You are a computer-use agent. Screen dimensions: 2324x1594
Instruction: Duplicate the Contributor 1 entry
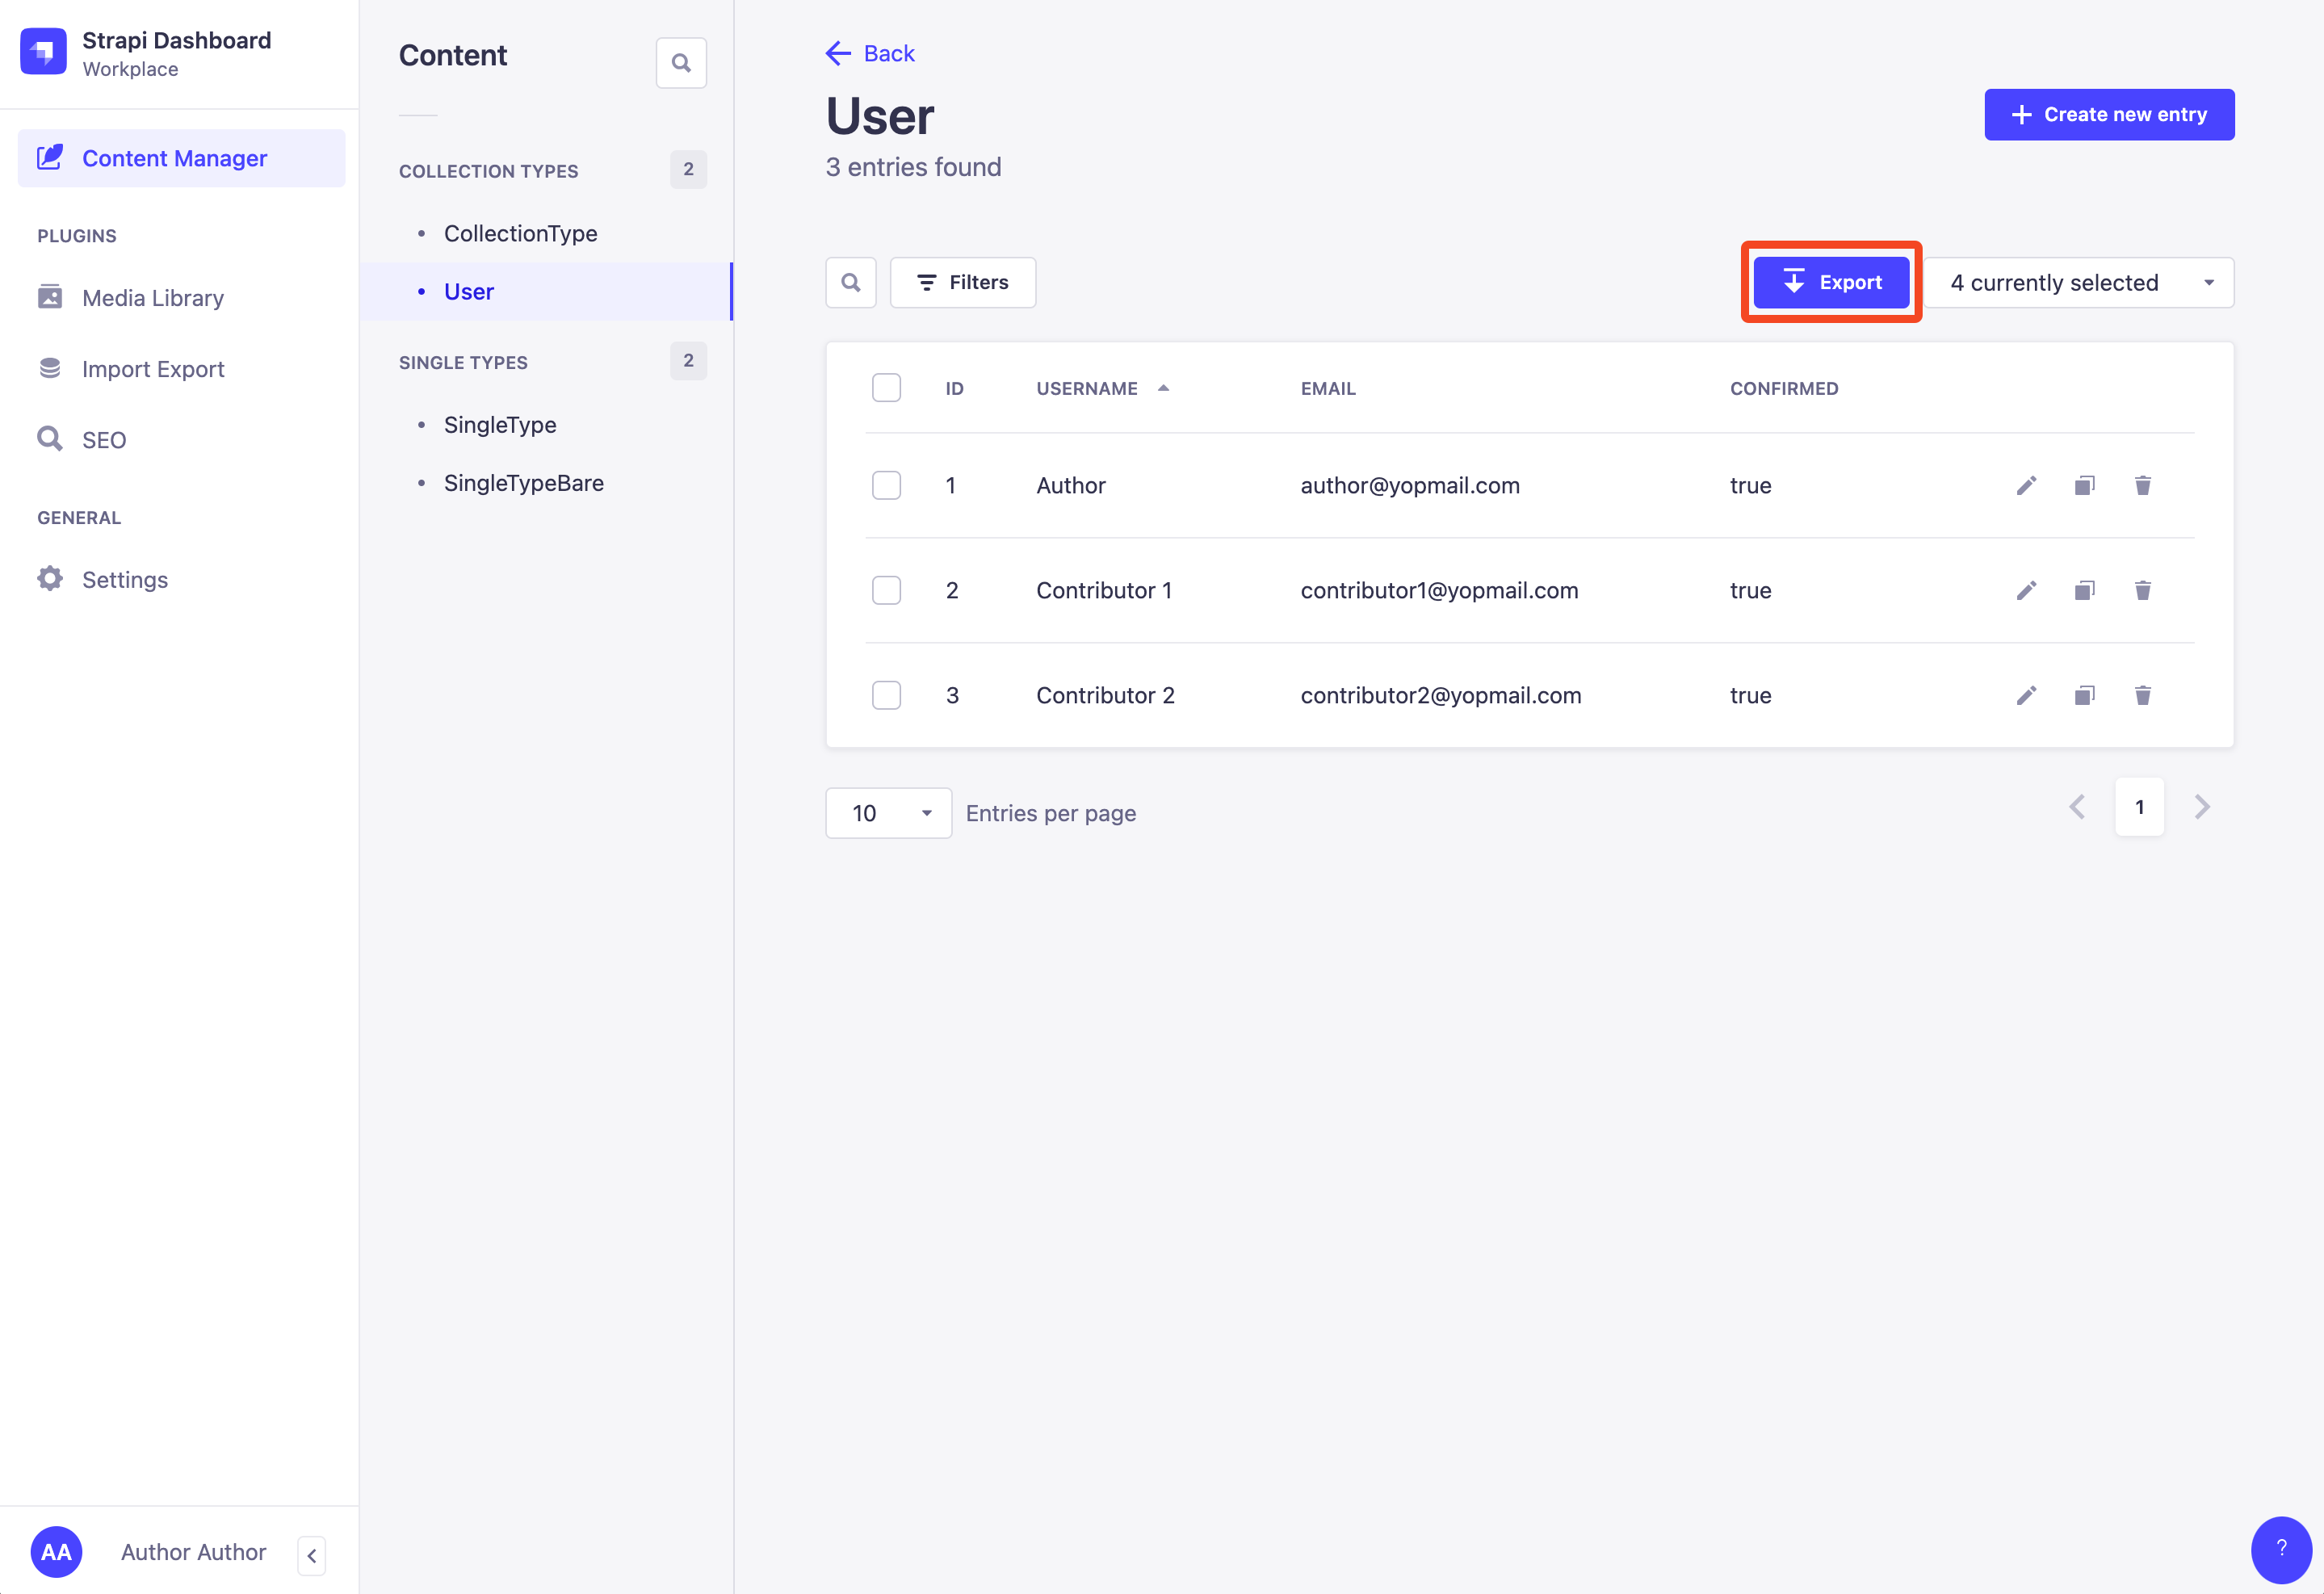[2084, 590]
